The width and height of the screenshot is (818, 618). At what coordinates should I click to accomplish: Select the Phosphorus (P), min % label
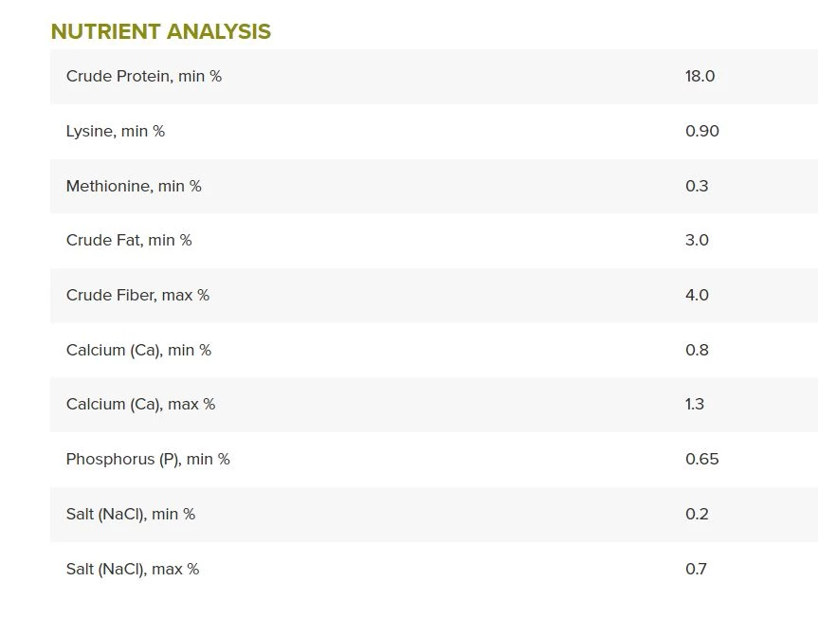[148, 459]
